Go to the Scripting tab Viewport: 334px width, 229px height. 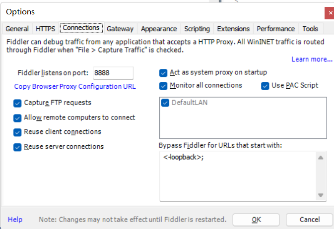pyautogui.click(x=197, y=29)
